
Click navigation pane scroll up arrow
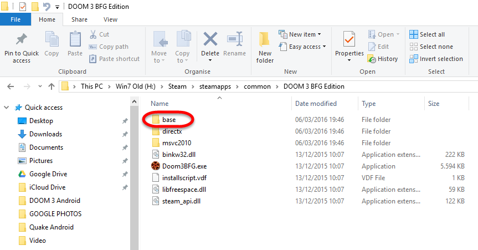point(135,101)
